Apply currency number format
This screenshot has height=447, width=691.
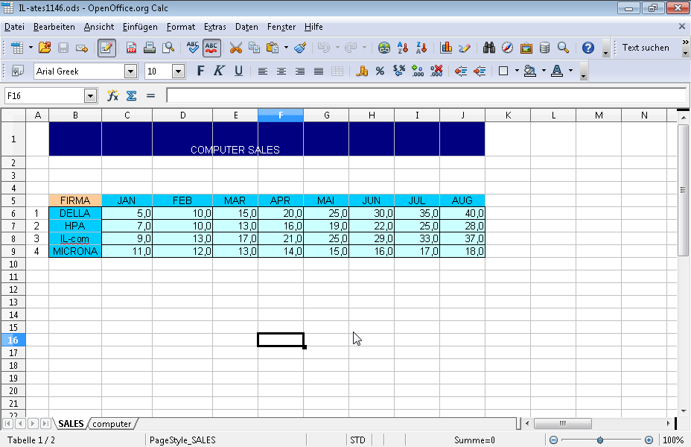tap(361, 71)
